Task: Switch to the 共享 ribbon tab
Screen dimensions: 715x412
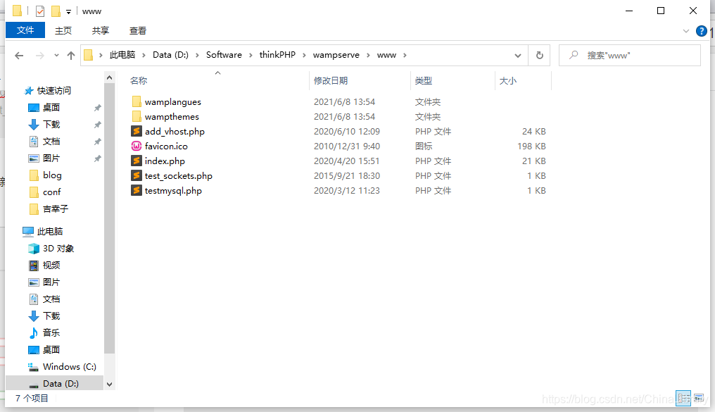Action: pyautogui.click(x=101, y=30)
